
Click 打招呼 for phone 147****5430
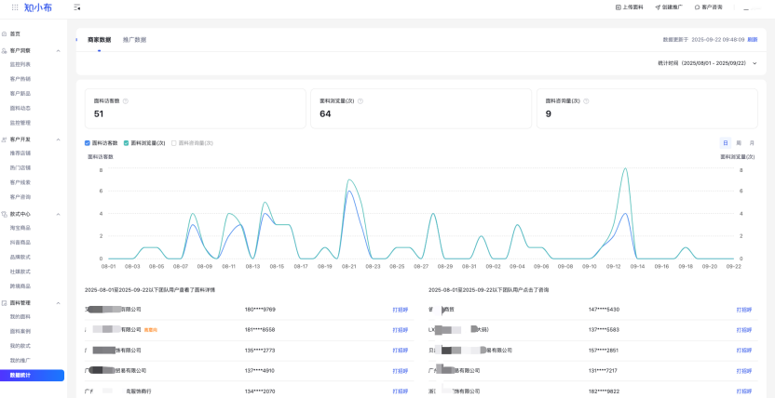(744, 310)
